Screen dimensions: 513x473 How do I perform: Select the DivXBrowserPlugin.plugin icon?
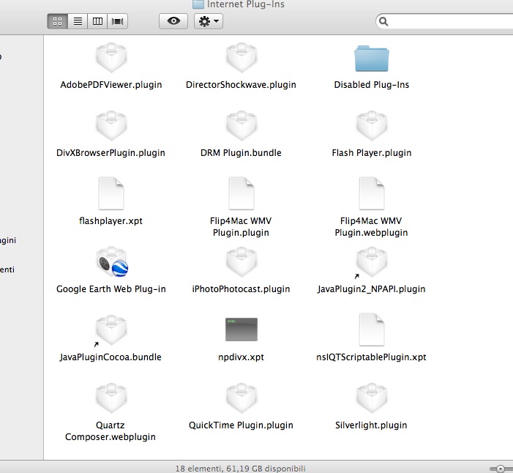pyautogui.click(x=111, y=126)
